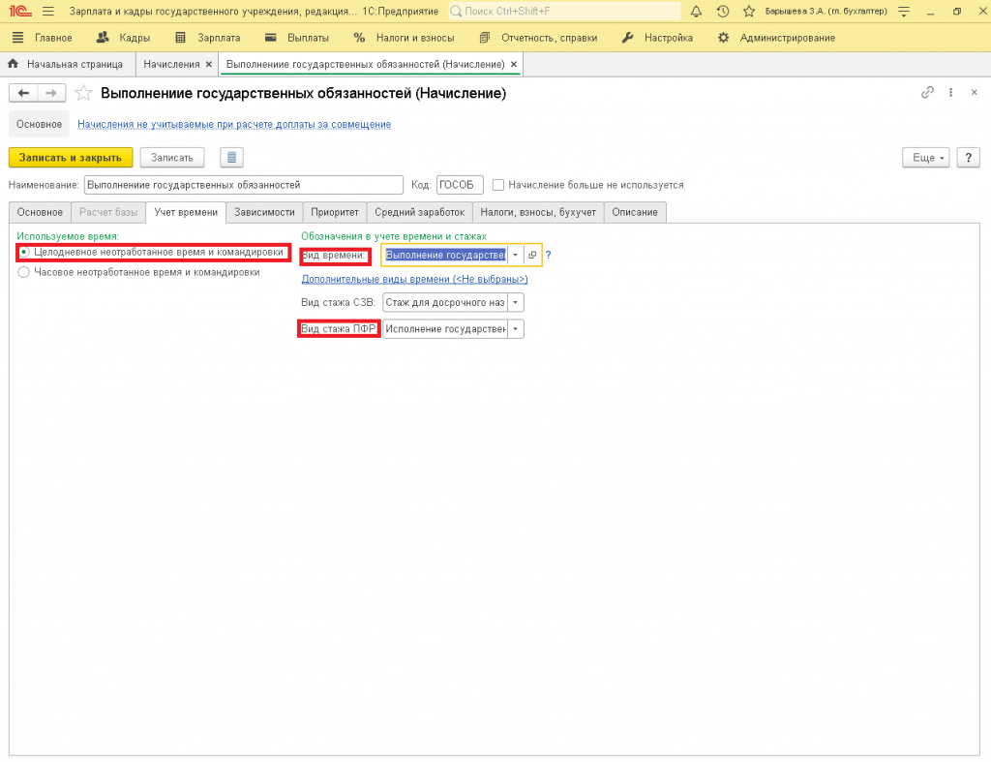Click the favorites star in title bar
The width and height of the screenshot is (991, 762).
(748, 12)
